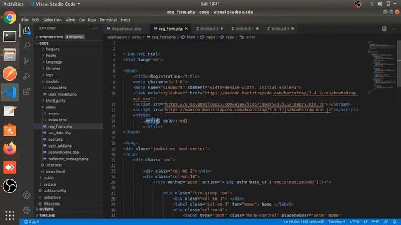
Task: Open the Search view in activity bar
Action: pyautogui.click(x=27, y=46)
